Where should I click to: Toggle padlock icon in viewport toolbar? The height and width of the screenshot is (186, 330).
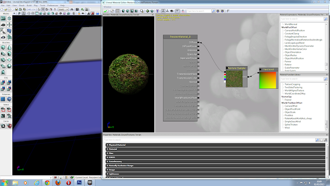pos(79,13)
